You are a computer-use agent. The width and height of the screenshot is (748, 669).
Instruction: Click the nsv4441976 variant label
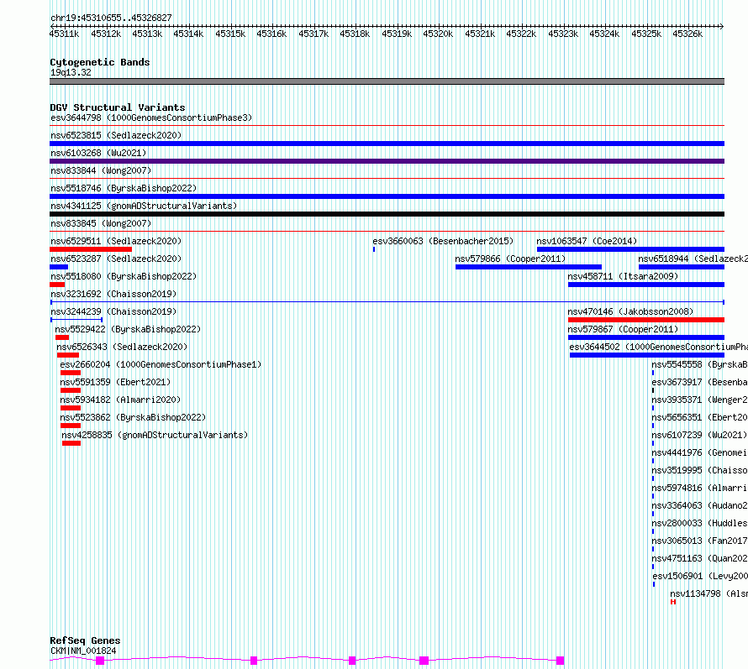(x=700, y=452)
